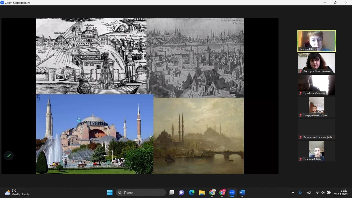Click the name label 'Прийма Максим'
The width and height of the screenshot is (352, 198).
pyautogui.click(x=314, y=94)
